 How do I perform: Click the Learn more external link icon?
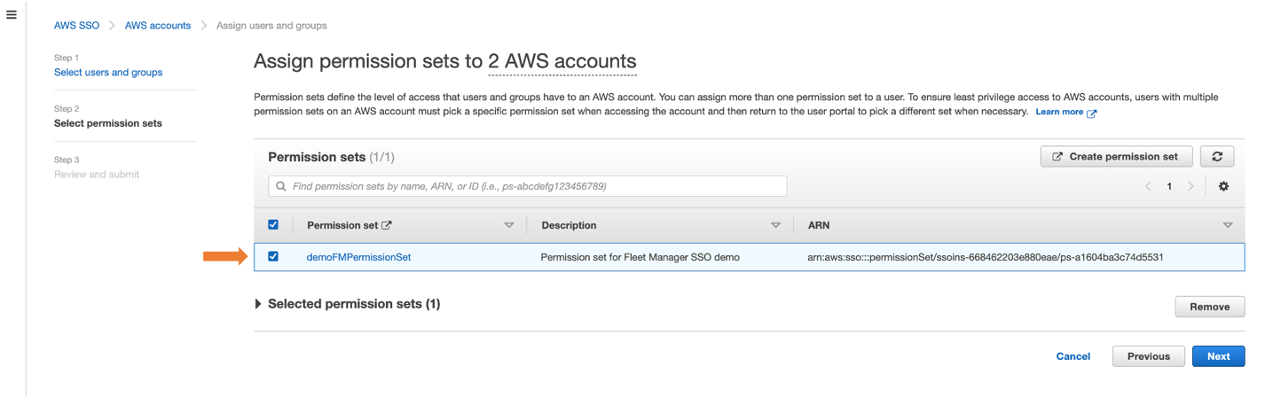click(x=1092, y=113)
